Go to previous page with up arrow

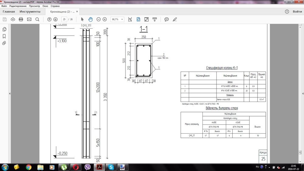tap(49, 19)
